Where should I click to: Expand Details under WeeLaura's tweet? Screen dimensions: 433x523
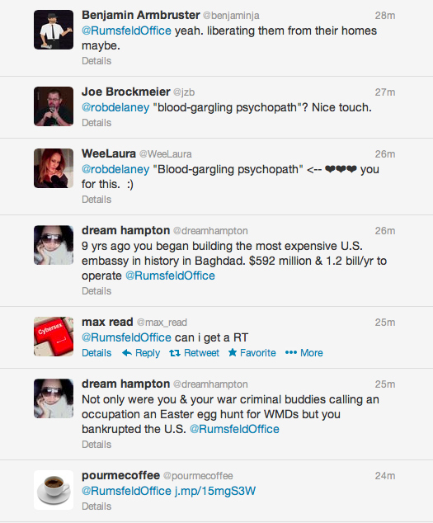point(96,200)
